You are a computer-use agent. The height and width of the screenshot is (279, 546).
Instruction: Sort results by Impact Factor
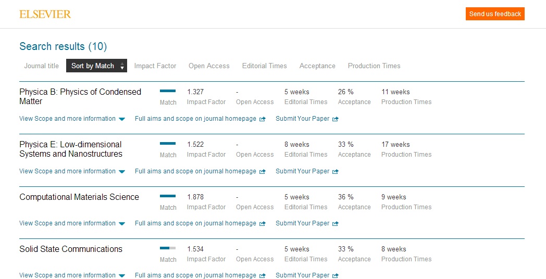(155, 66)
